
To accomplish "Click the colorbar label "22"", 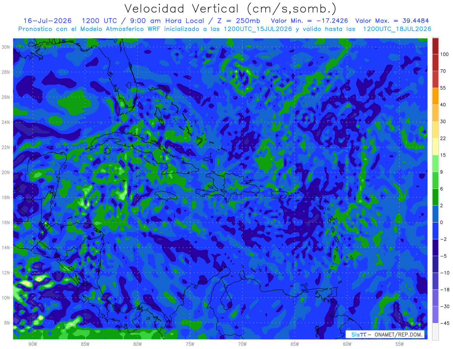I will click(x=443, y=138).
